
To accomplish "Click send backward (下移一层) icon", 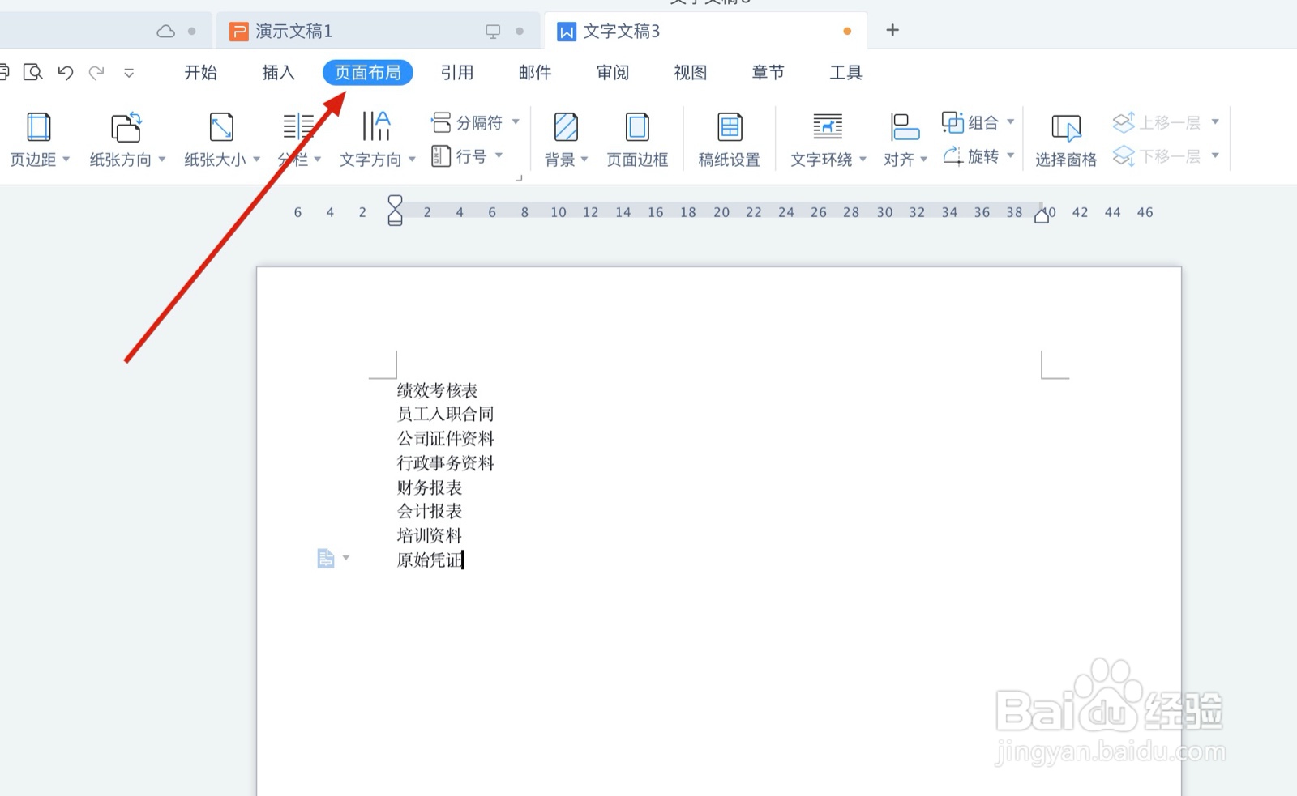I will (x=1124, y=155).
